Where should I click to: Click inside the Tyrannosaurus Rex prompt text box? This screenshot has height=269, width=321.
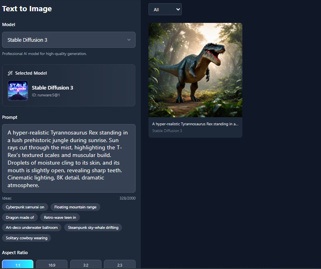point(69,158)
